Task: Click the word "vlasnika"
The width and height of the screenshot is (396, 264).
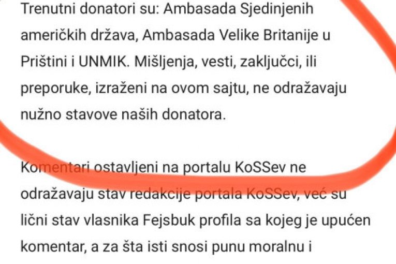Action: [111, 221]
